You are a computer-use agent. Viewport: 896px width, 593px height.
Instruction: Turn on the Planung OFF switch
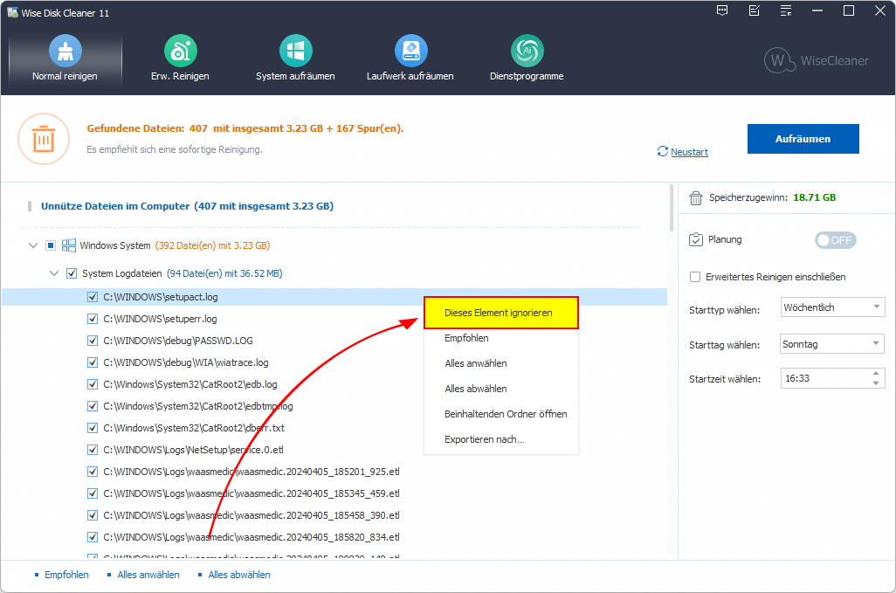click(836, 240)
